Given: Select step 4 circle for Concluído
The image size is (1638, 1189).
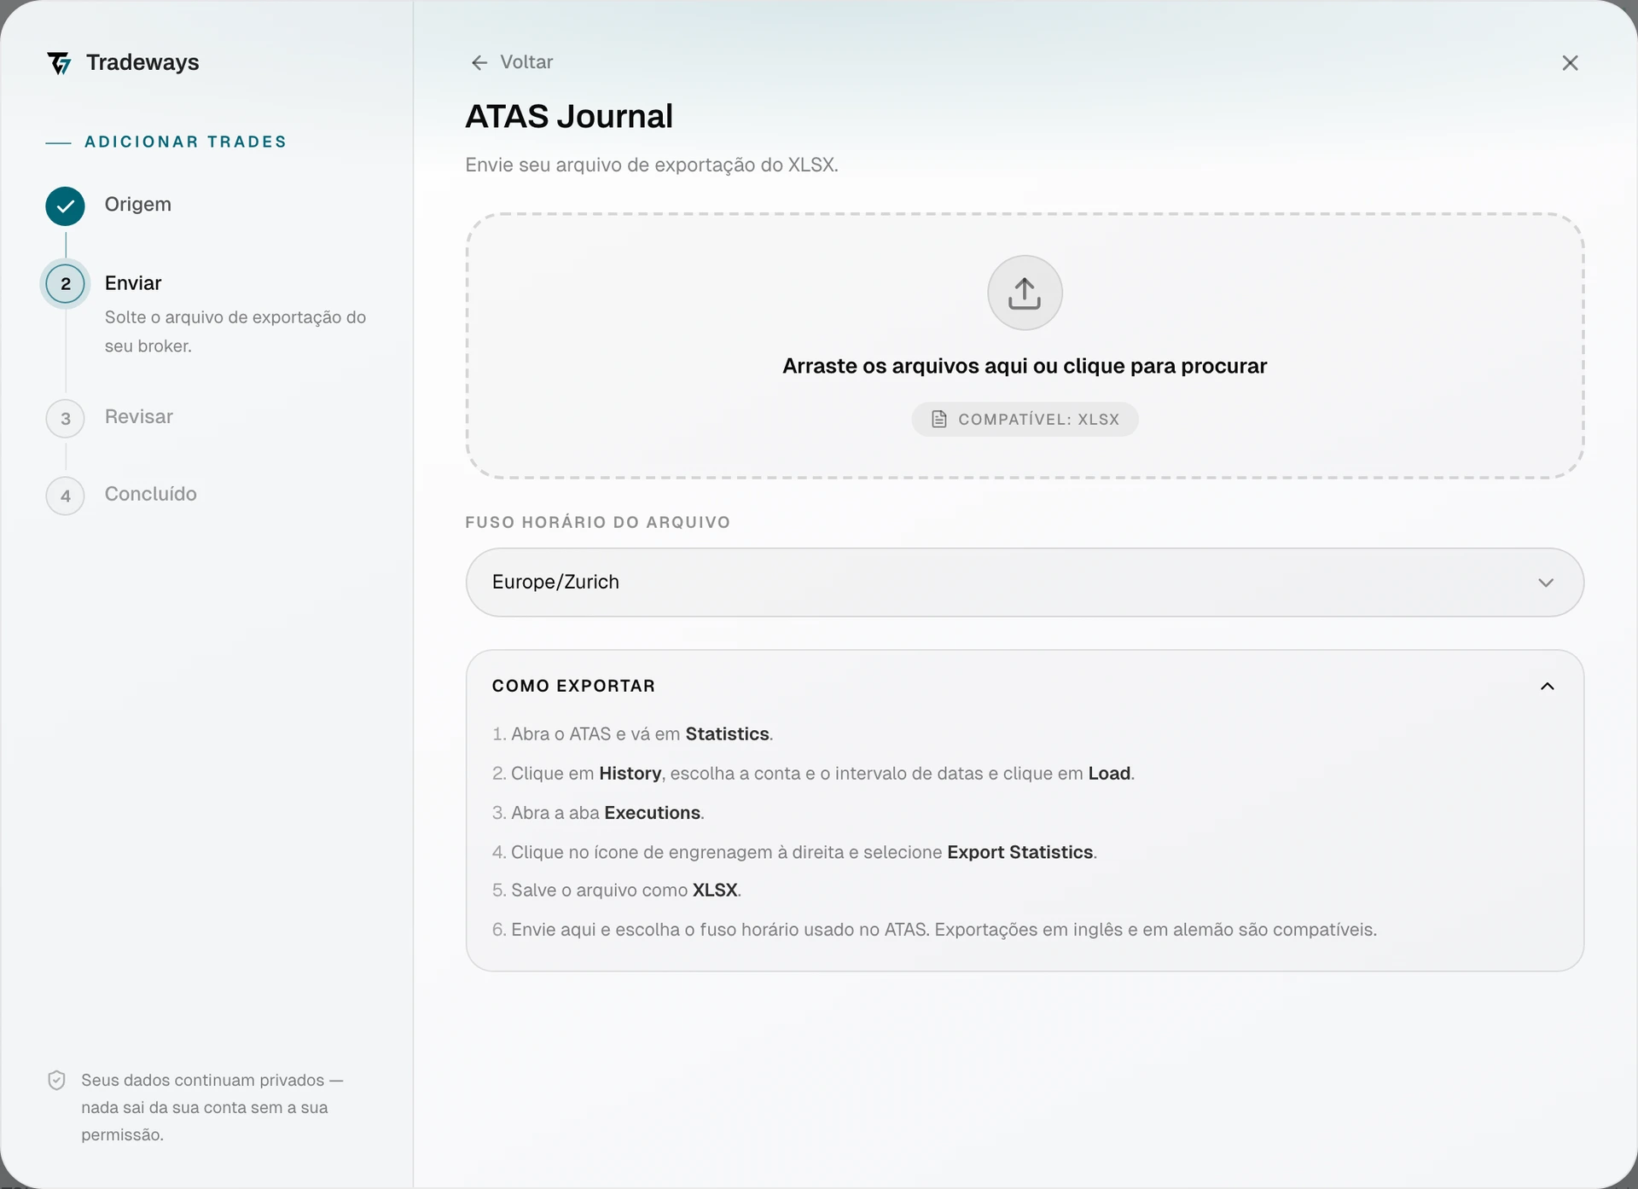Looking at the screenshot, I should point(65,496).
